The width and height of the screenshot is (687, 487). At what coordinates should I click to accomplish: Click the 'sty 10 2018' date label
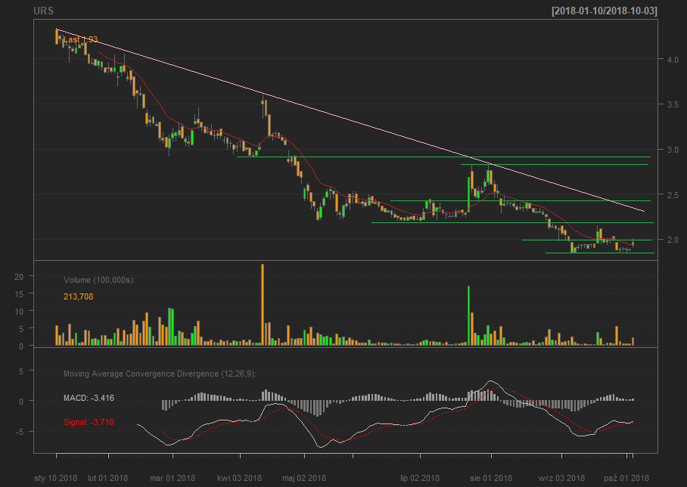pyautogui.click(x=56, y=478)
